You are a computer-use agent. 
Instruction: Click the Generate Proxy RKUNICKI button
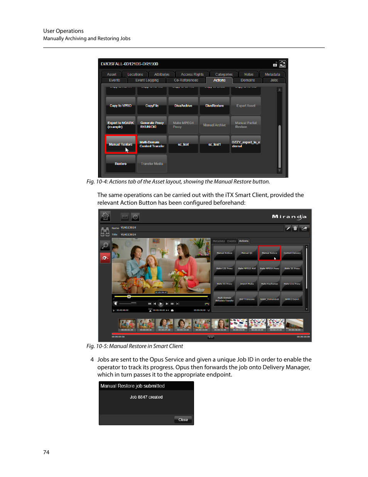tap(152, 125)
